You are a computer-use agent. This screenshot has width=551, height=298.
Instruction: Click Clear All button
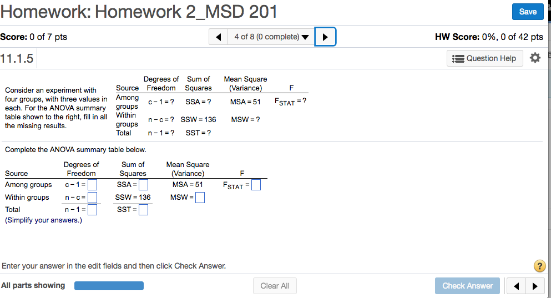275,286
